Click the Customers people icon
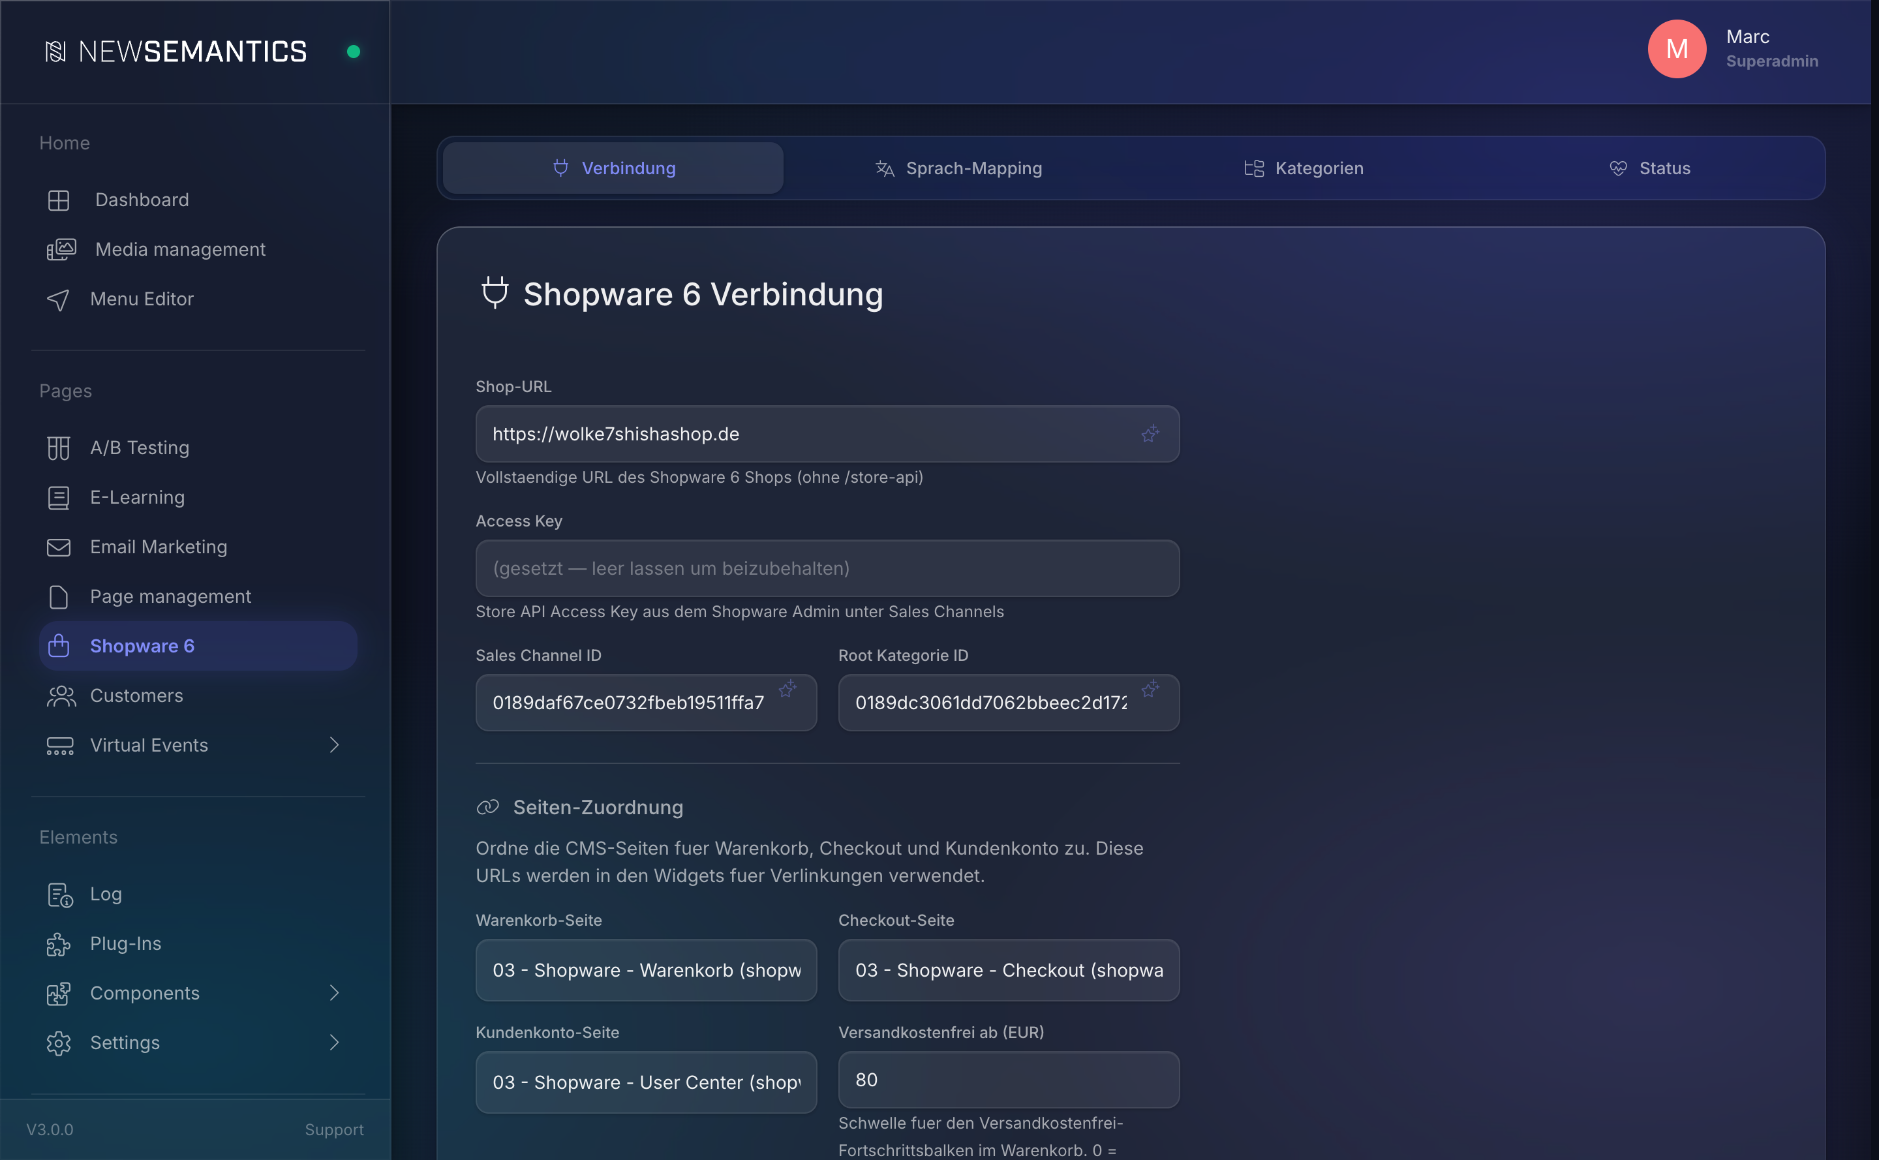The height and width of the screenshot is (1160, 1879). click(61, 696)
